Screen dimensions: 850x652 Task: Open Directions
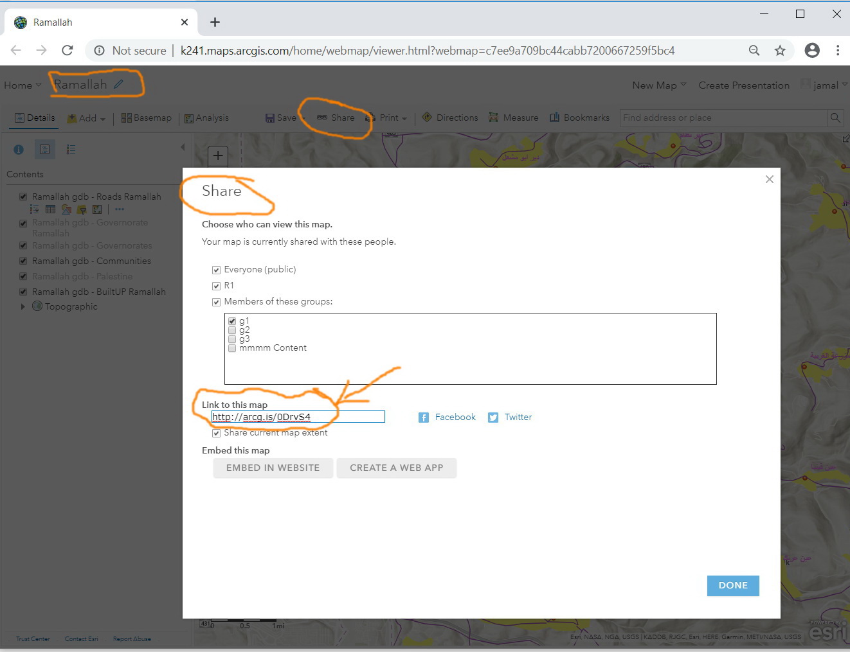pyautogui.click(x=450, y=118)
